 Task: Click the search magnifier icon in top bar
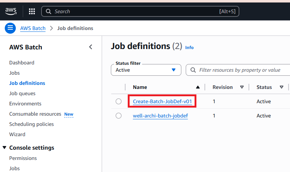(x=48, y=11)
